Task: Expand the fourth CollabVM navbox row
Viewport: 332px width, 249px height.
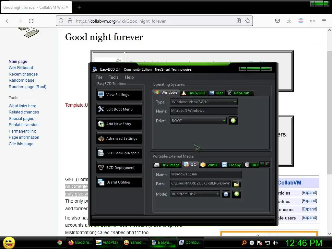Action: 309,218
